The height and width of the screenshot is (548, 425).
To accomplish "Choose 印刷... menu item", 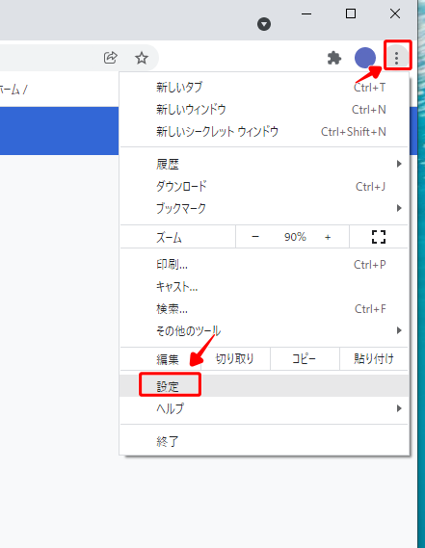I will tap(264, 265).
